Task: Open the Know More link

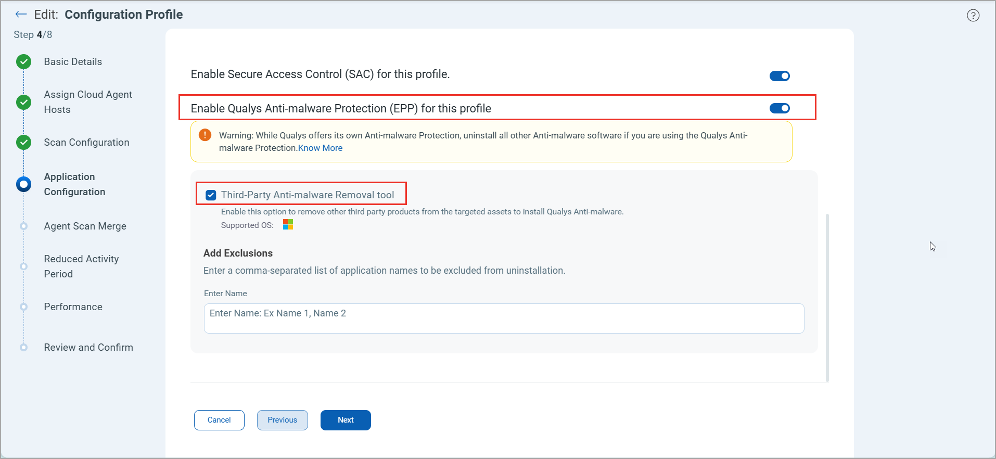Action: [320, 148]
